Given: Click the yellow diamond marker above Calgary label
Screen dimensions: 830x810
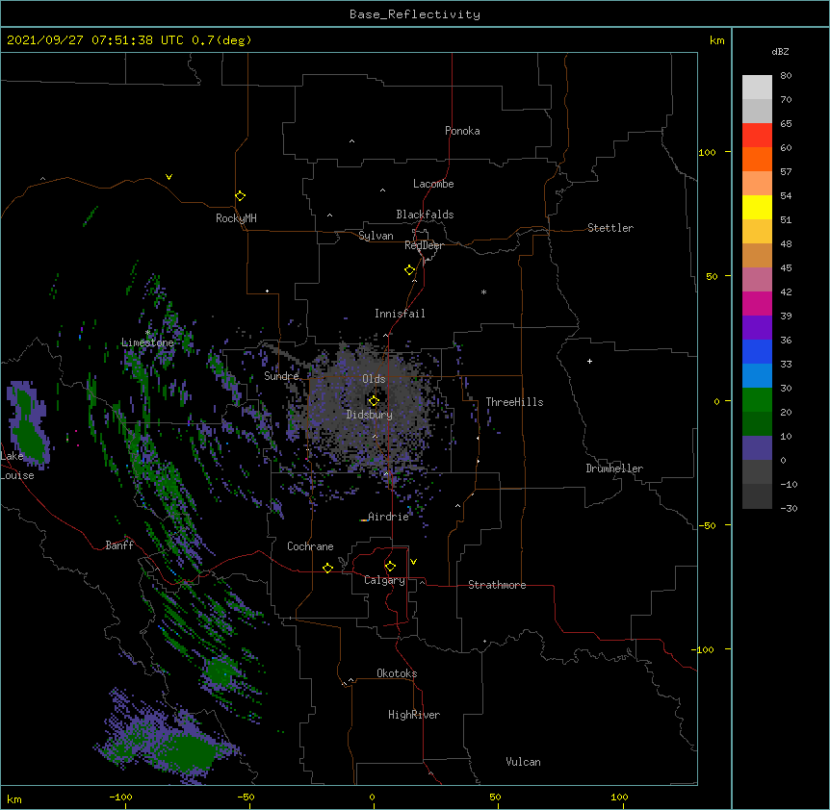Looking at the screenshot, I should pyautogui.click(x=390, y=567).
